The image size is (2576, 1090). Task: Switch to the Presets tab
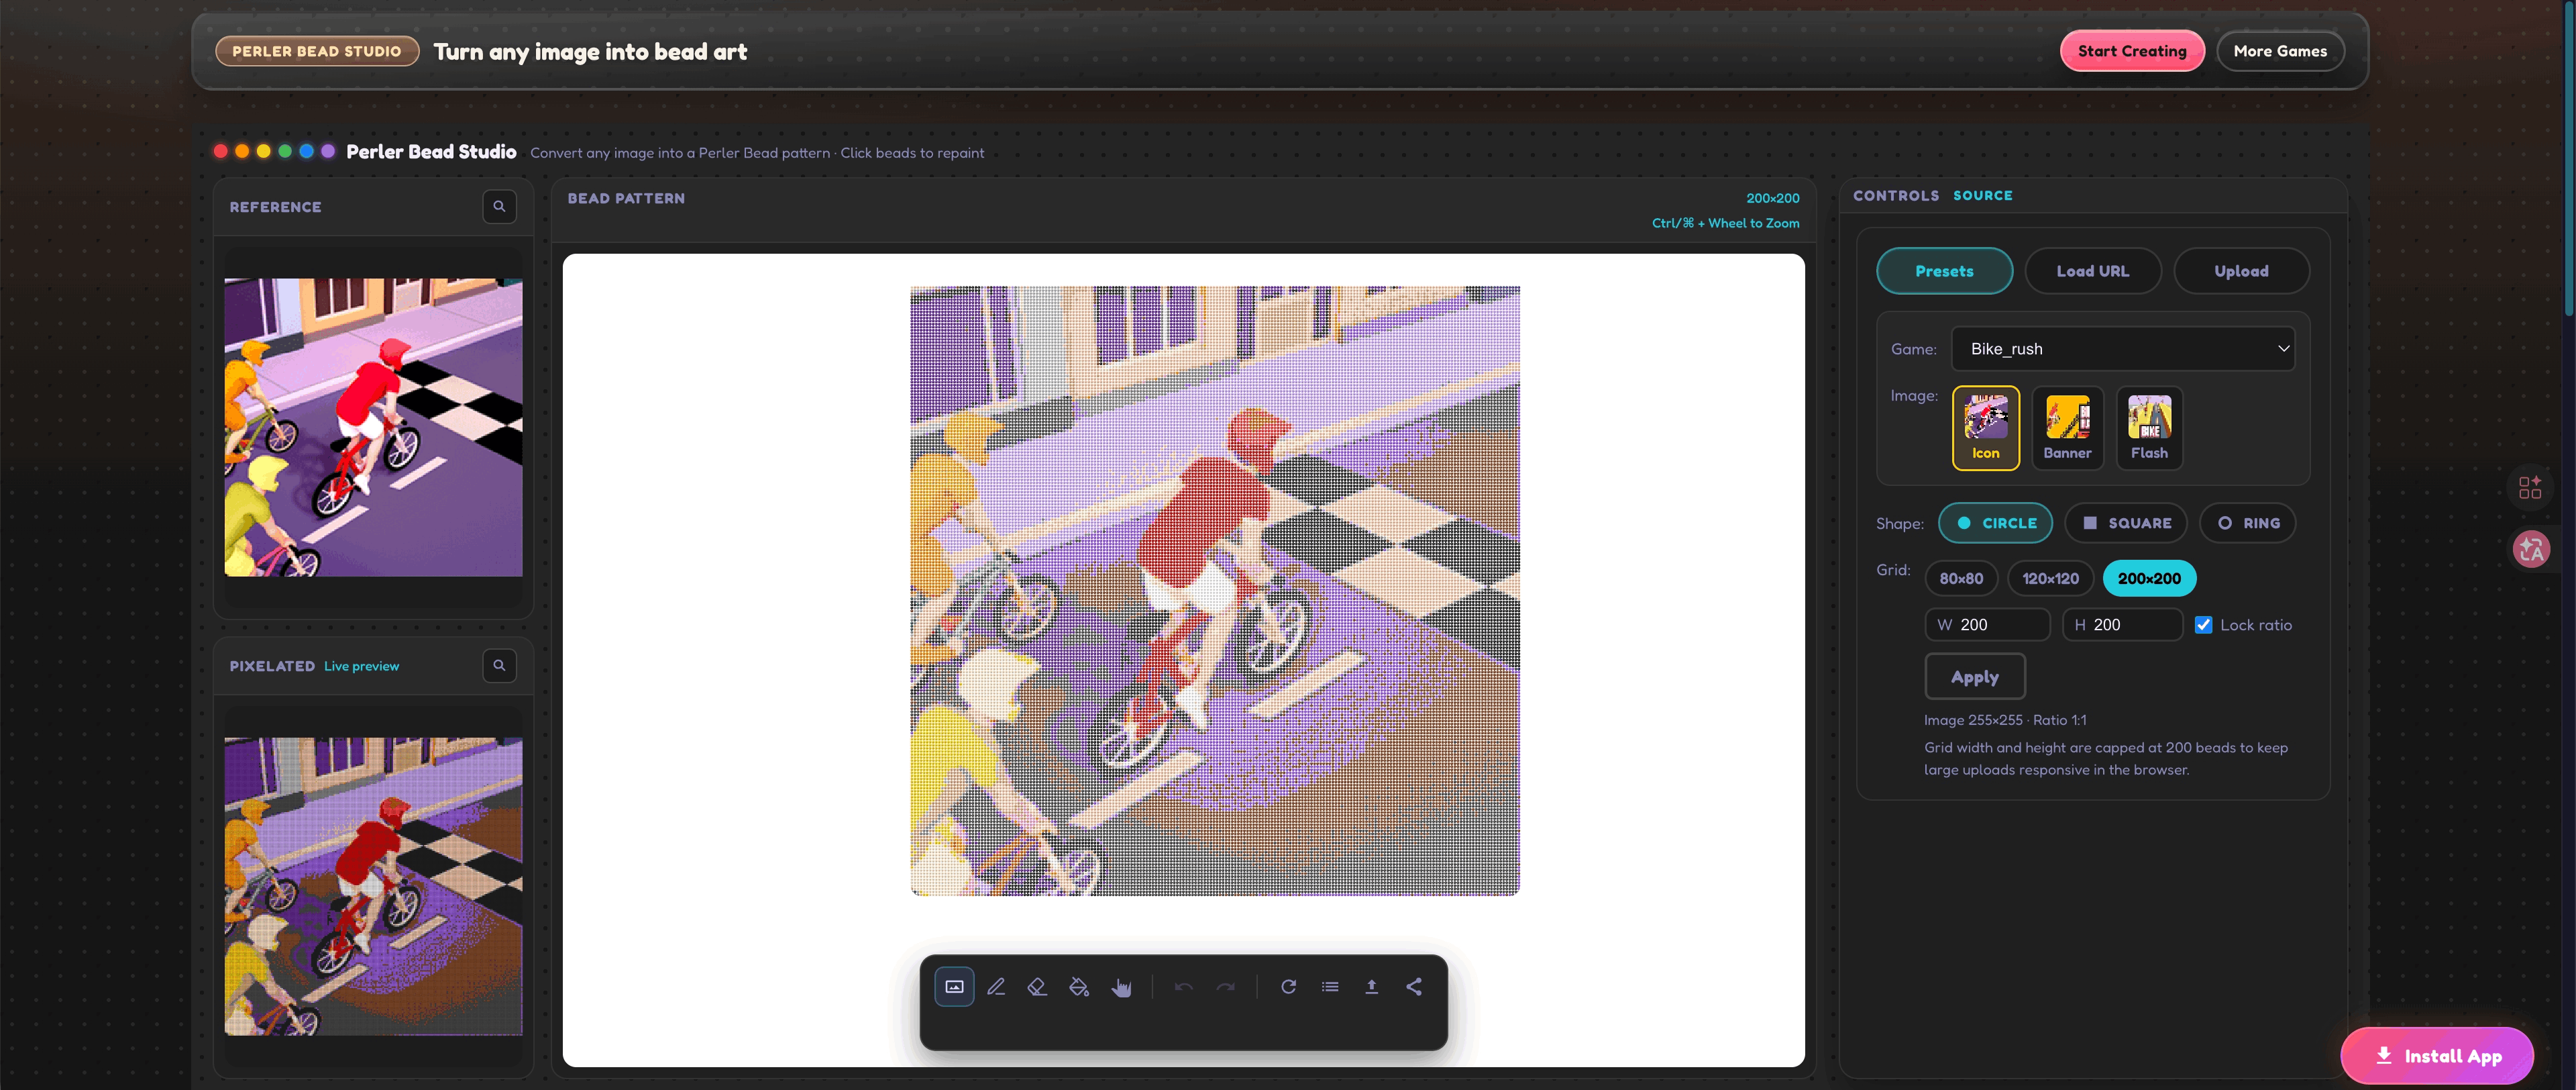[x=1944, y=270]
